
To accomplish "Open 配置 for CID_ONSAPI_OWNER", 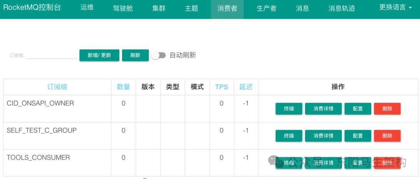I will pyautogui.click(x=358, y=109).
